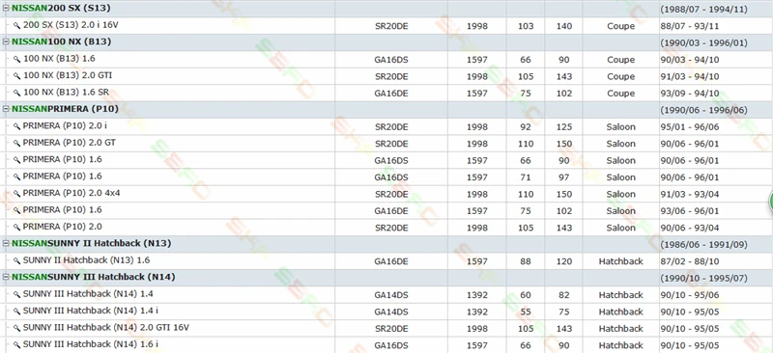
Task: Click the date range (1990/10 - 1995/07)
Action: (704, 278)
